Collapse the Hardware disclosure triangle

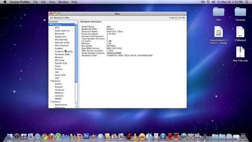pyautogui.click(x=51, y=25)
